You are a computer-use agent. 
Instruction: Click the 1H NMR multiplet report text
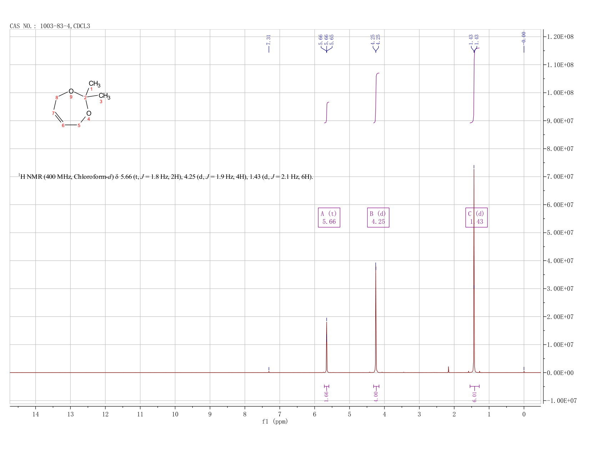click(166, 176)
